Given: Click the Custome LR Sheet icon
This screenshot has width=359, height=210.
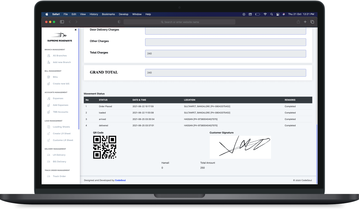Looking at the screenshot, I should (49, 140).
